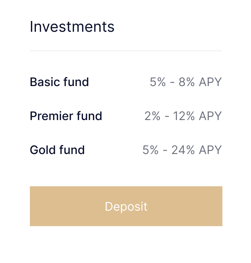251x263 pixels.
Task: Select the Premier fund label
Action: pos(66,116)
